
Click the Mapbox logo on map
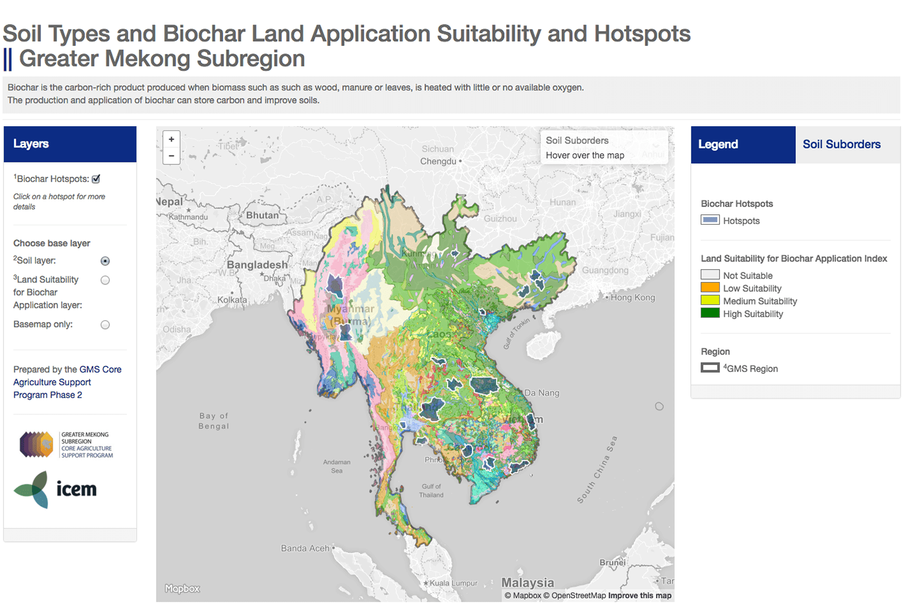pos(182,588)
